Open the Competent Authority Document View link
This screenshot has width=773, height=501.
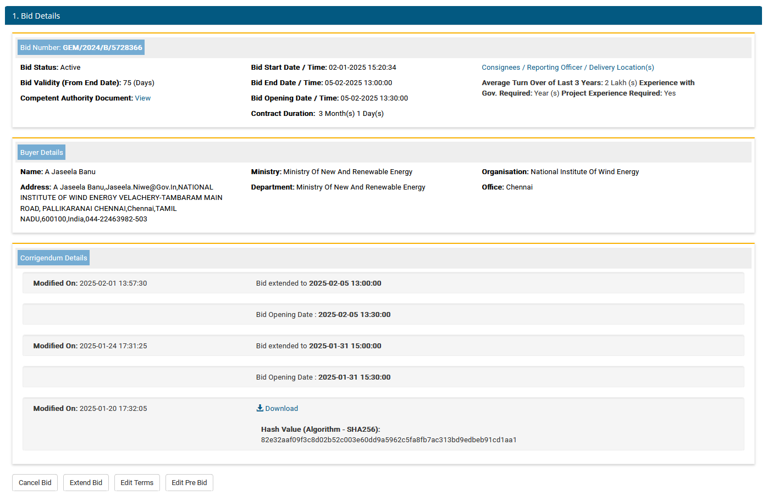142,98
